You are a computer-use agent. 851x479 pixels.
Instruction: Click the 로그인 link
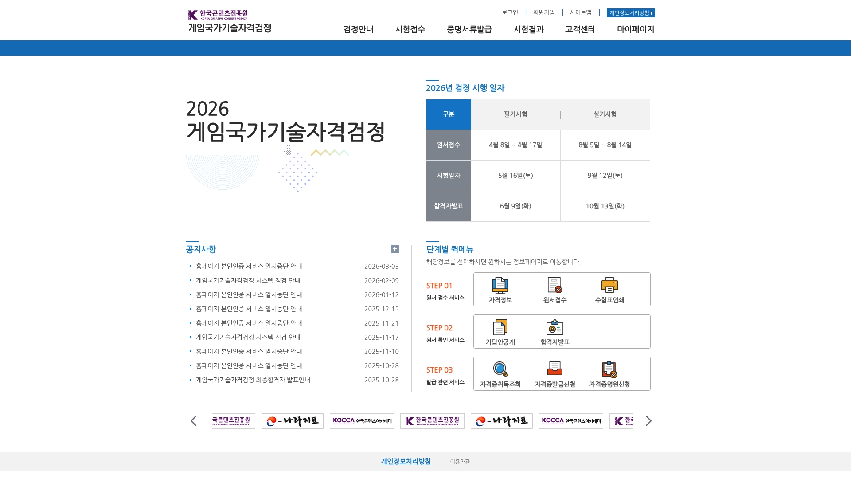pyautogui.click(x=510, y=12)
